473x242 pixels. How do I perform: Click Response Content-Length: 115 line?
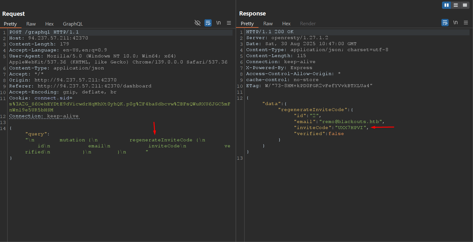(x=276, y=56)
